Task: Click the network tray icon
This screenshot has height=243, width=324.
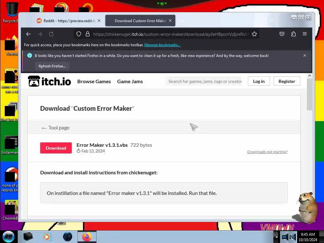Action: pos(285,237)
